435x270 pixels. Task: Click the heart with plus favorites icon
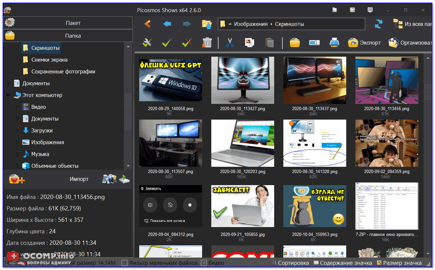[16, 179]
